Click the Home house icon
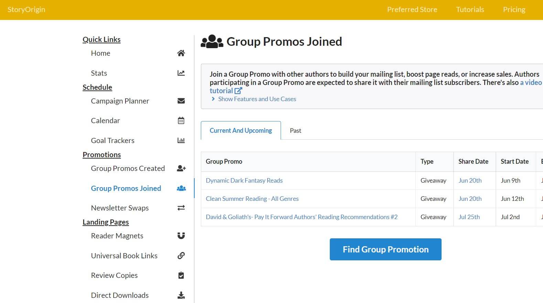 coord(181,53)
